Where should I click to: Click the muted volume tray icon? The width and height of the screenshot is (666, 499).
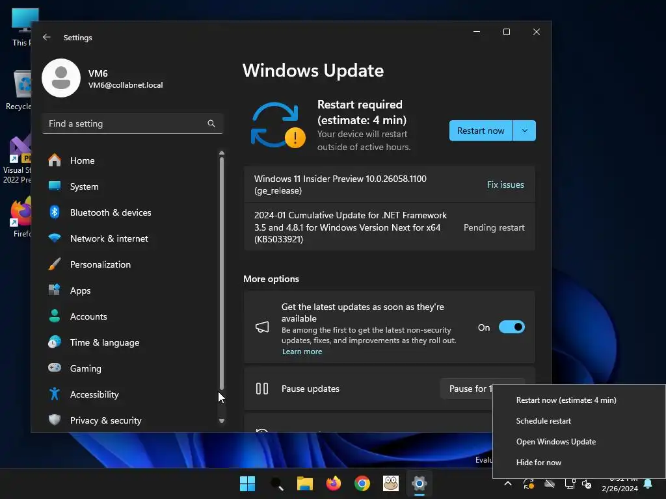click(x=587, y=483)
